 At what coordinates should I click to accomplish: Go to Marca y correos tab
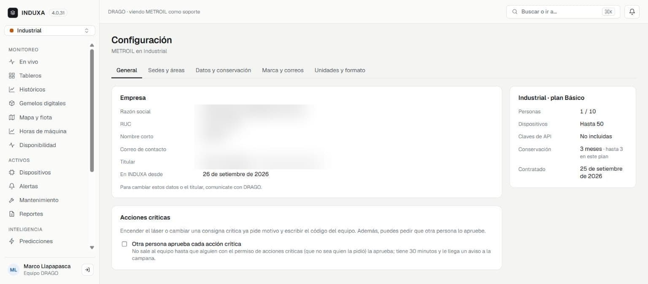[x=283, y=70]
